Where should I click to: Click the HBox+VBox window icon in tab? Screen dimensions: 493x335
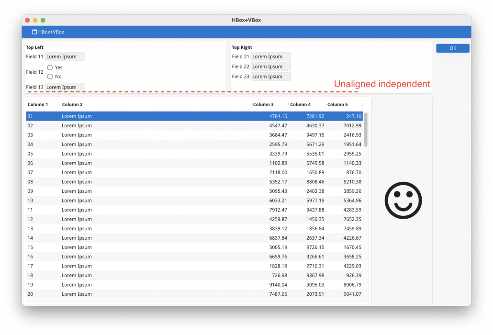coord(34,32)
